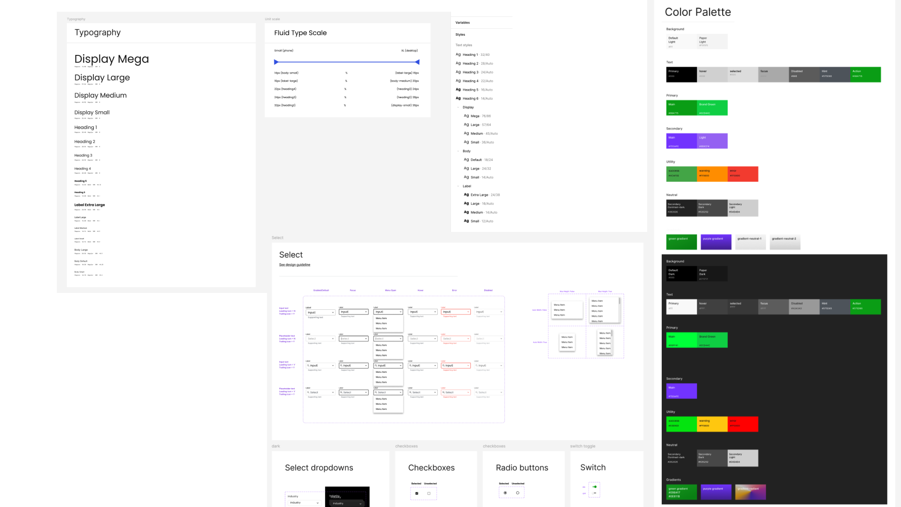Collapse the Display text styles group

(x=458, y=107)
